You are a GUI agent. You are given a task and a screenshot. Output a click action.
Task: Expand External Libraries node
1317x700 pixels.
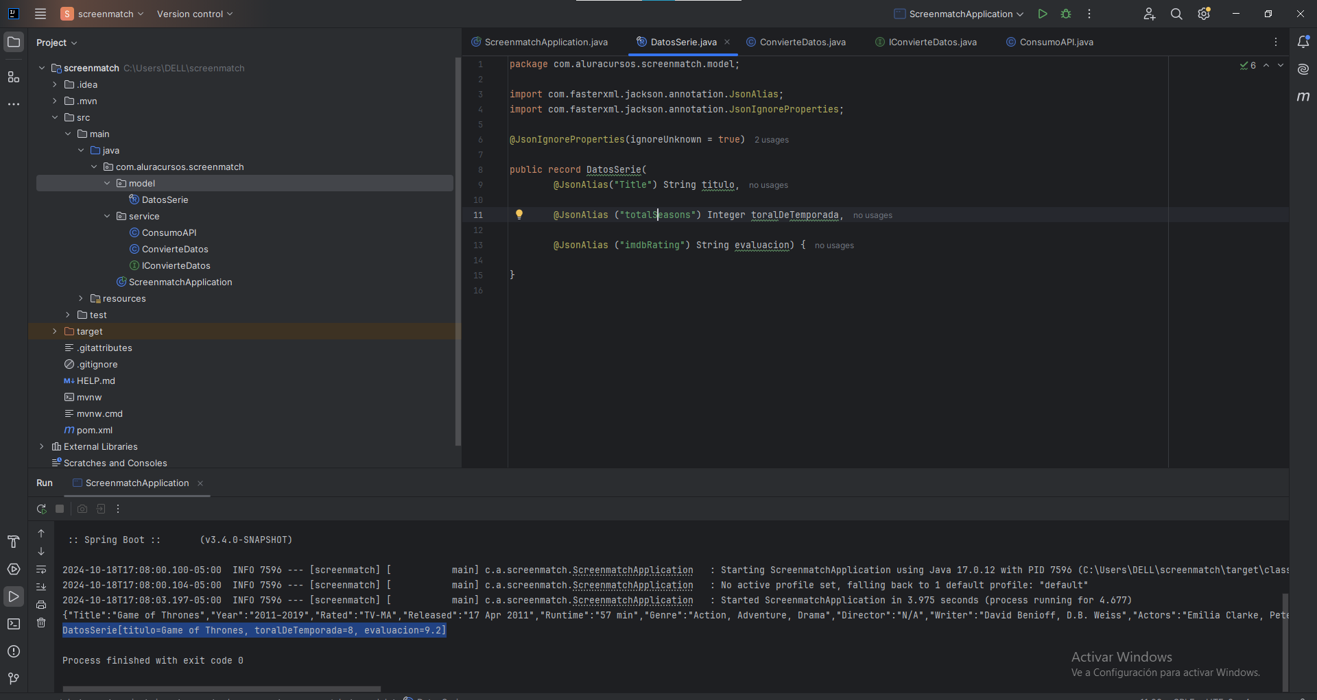tap(42, 446)
